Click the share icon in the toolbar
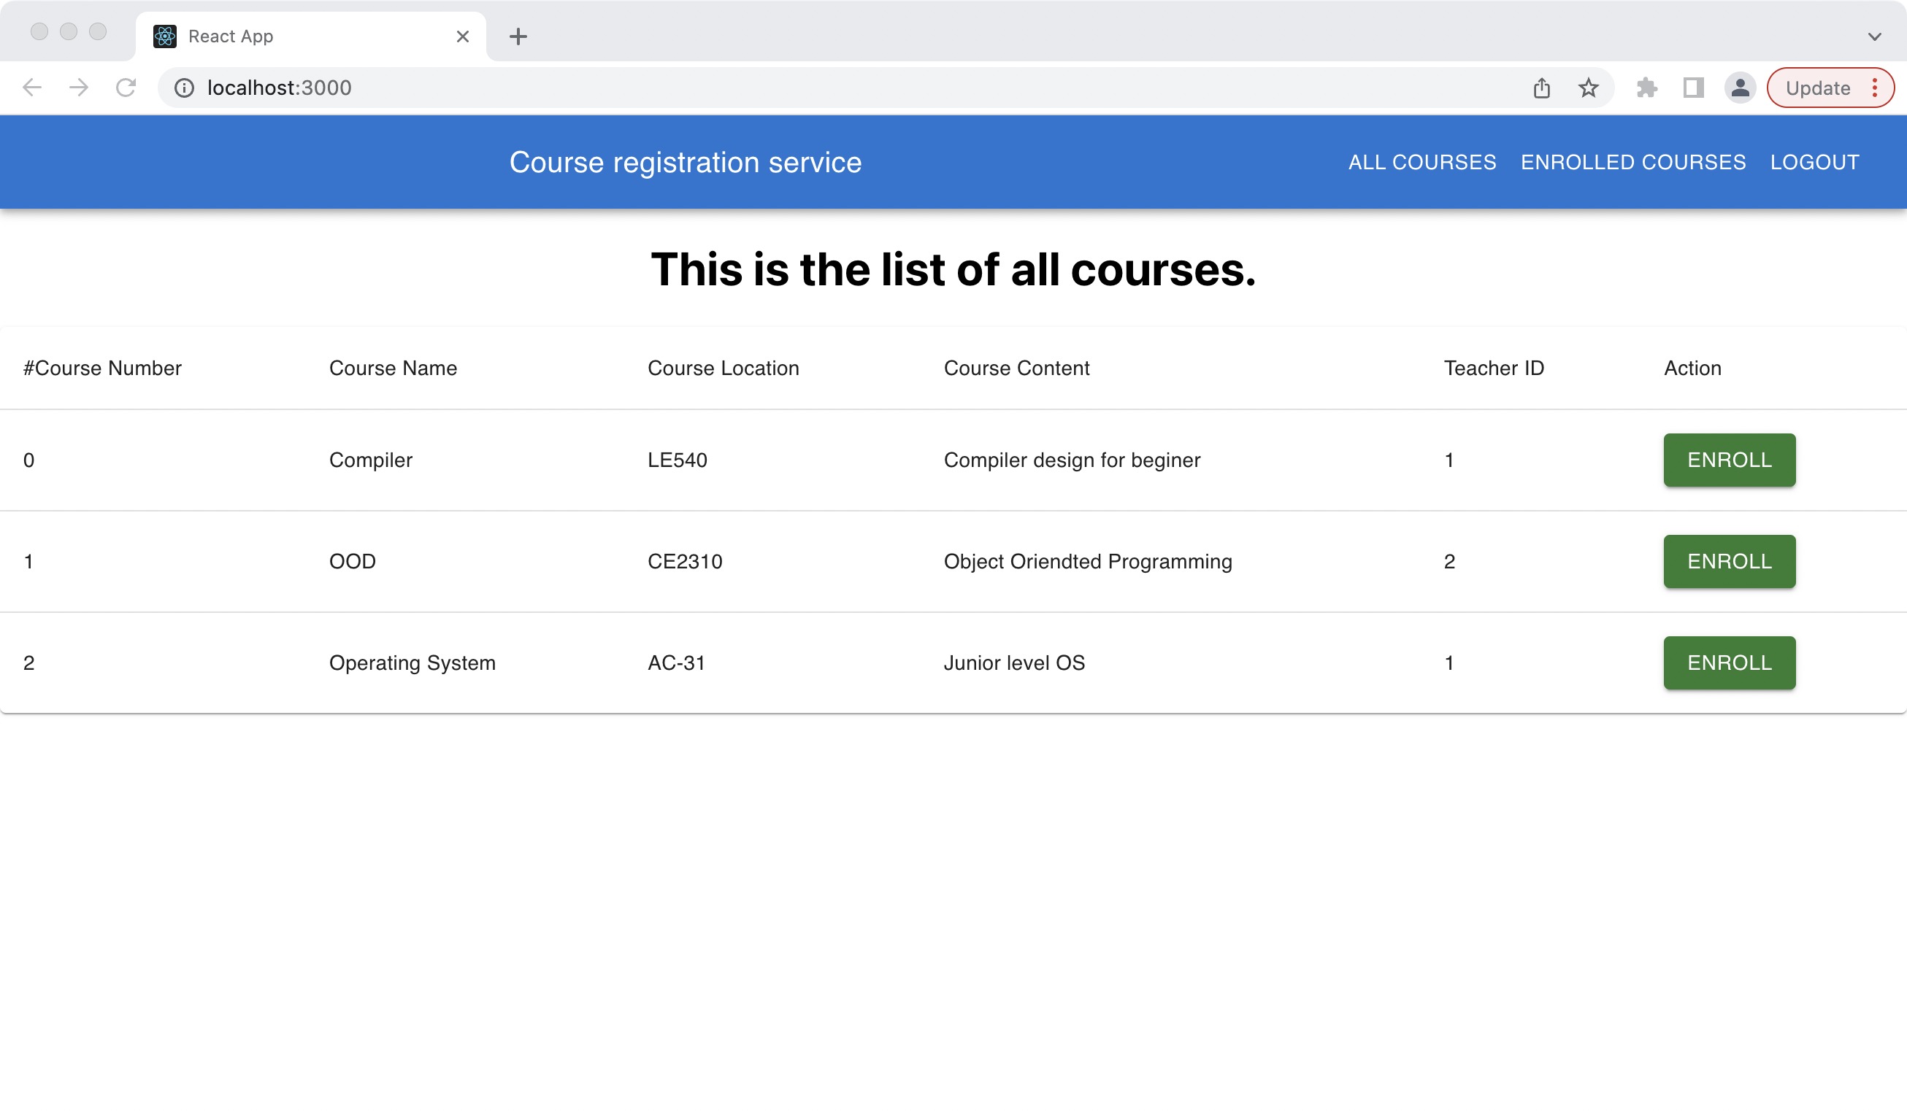The width and height of the screenshot is (1907, 1112). coord(1541,88)
